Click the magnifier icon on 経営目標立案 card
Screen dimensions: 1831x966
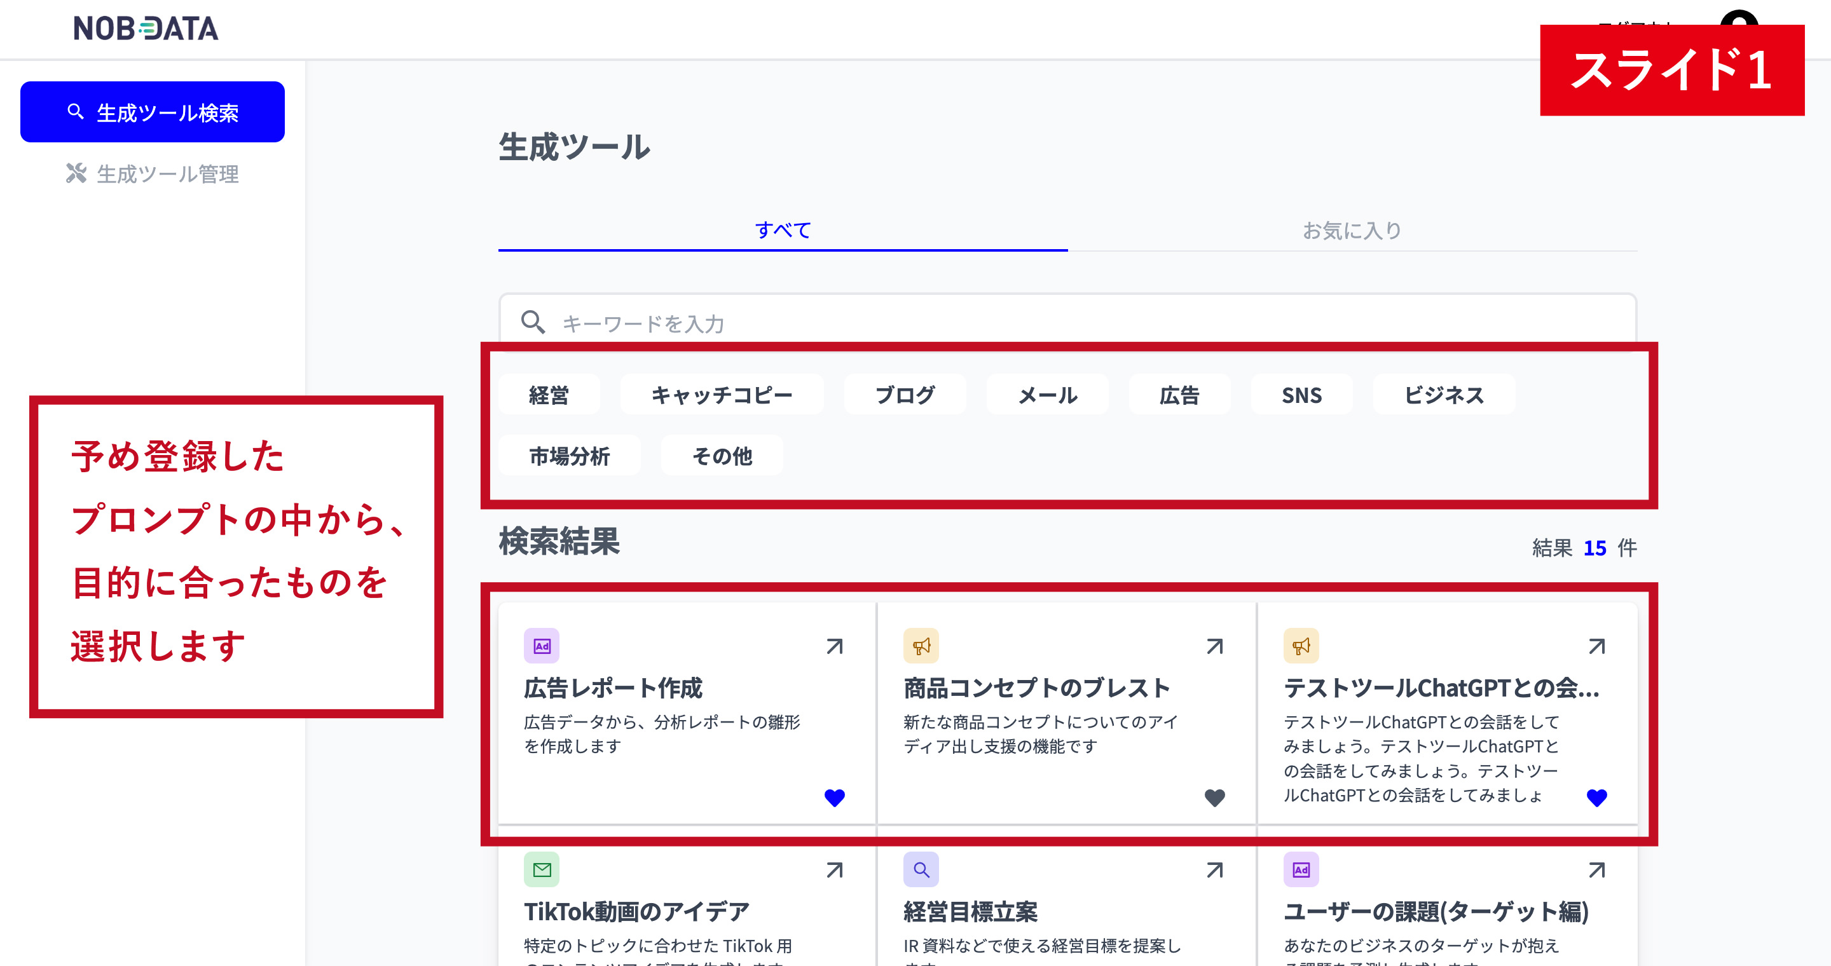coord(922,869)
